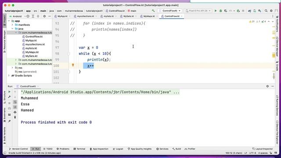
Task: Click the Run panel layout icon below the camera
Action: point(9,115)
